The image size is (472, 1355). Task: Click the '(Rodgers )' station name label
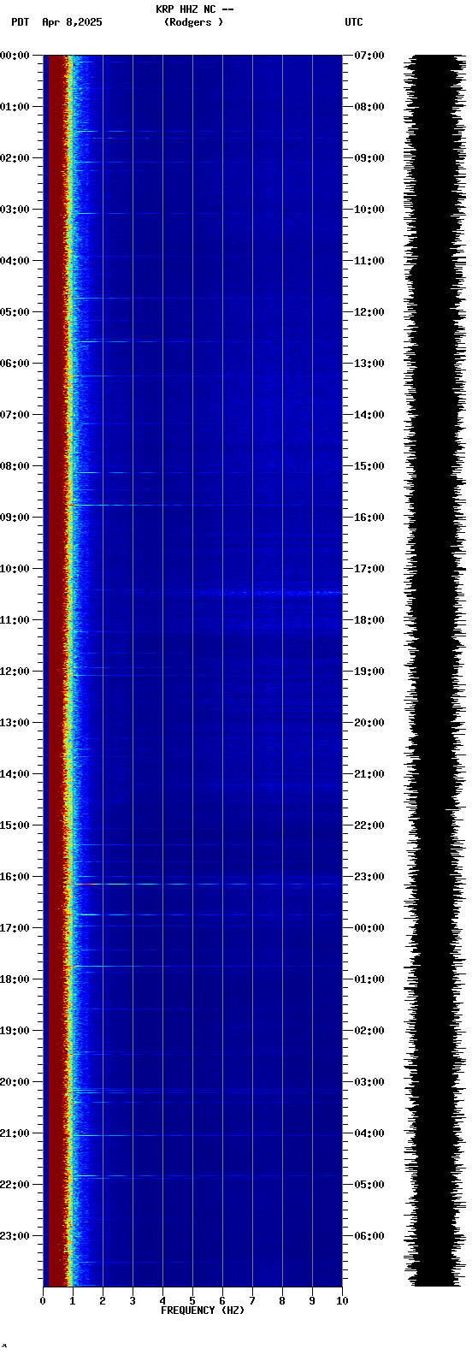[x=194, y=22]
